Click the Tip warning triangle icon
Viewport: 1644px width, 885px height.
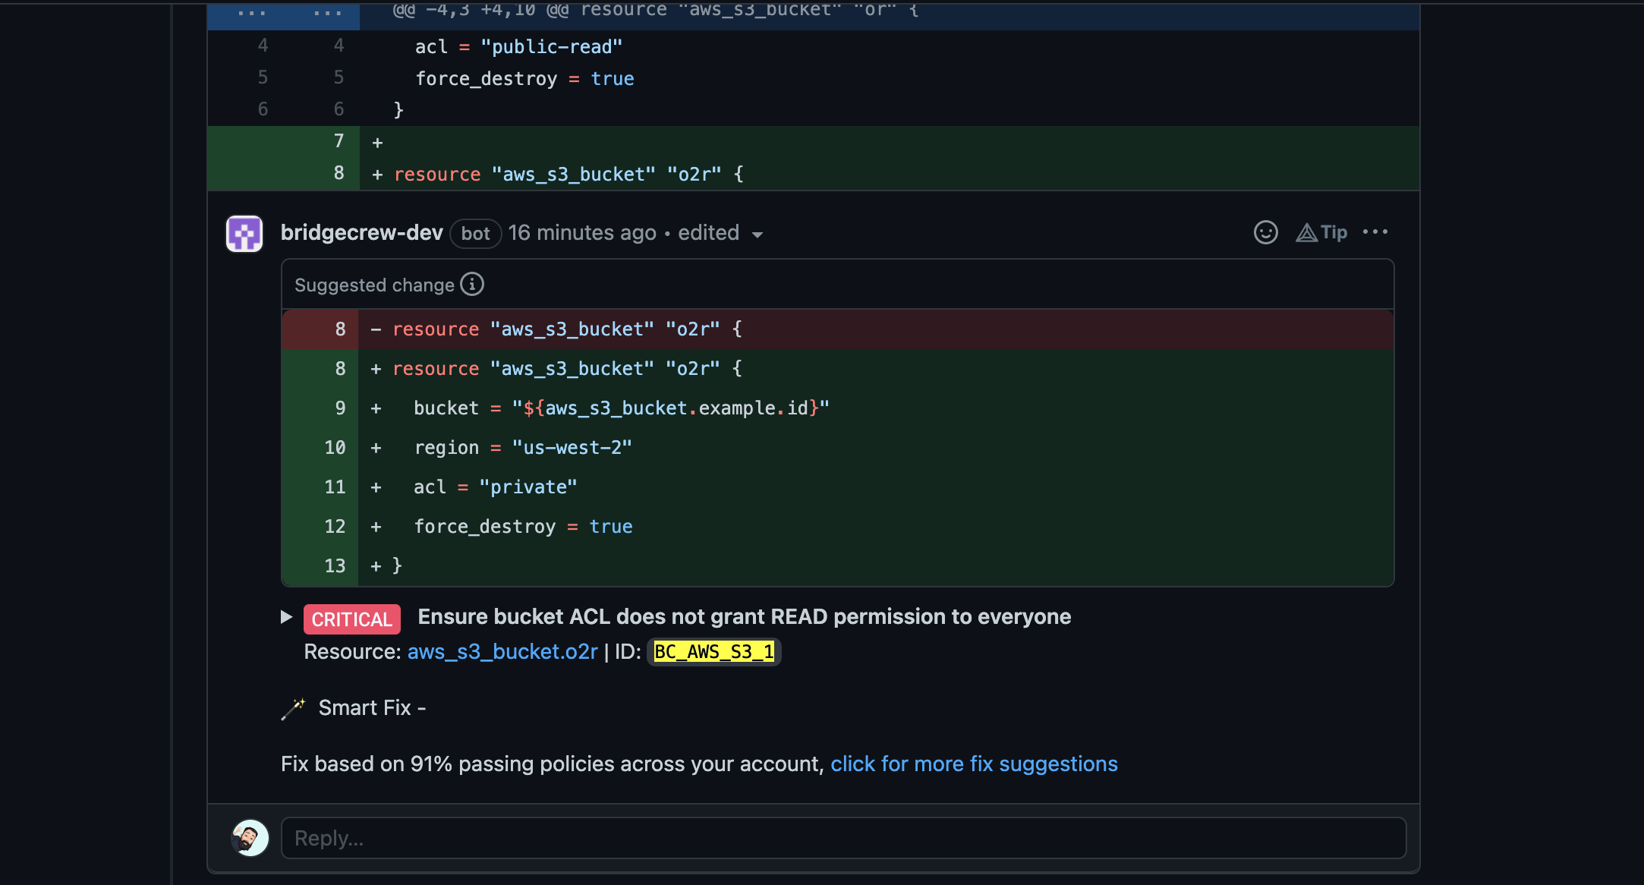tap(1306, 233)
